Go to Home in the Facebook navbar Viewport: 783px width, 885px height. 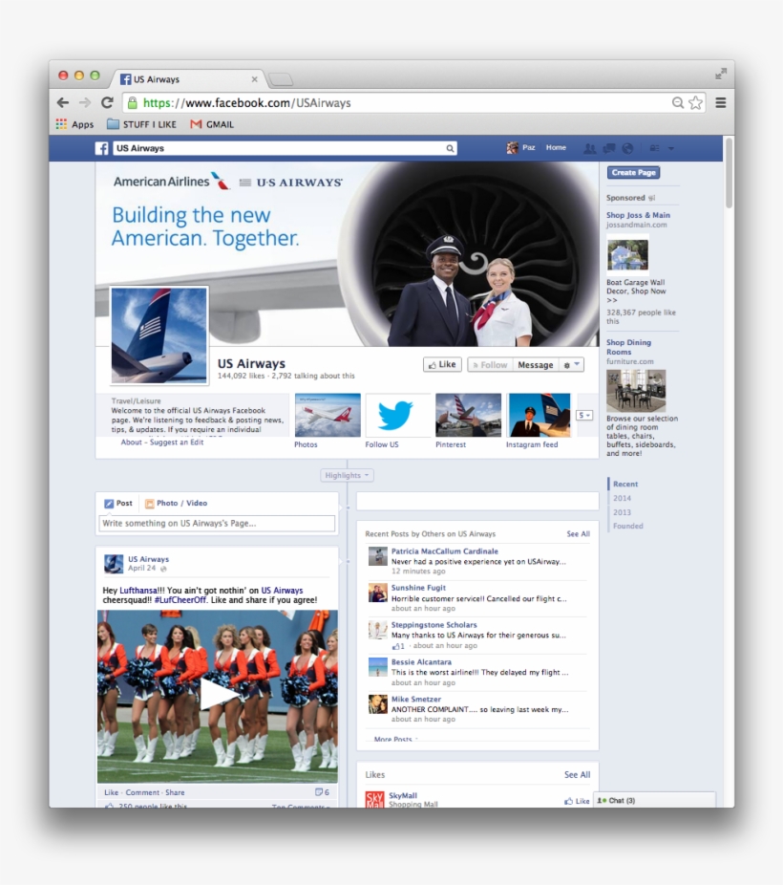pyautogui.click(x=556, y=147)
